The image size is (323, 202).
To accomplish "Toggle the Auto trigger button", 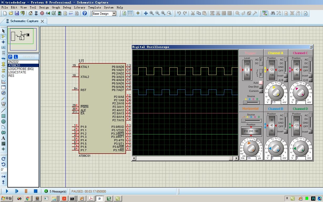I will [x=261, y=83].
